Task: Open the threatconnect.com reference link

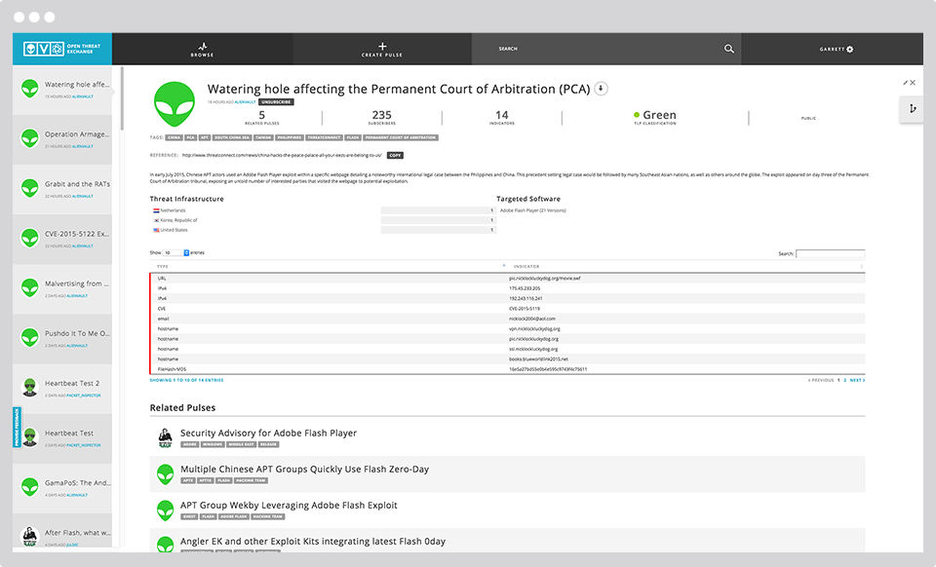Action: 282,155
